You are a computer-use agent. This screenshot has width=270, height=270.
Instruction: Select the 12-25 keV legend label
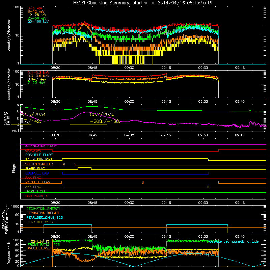point(37,15)
